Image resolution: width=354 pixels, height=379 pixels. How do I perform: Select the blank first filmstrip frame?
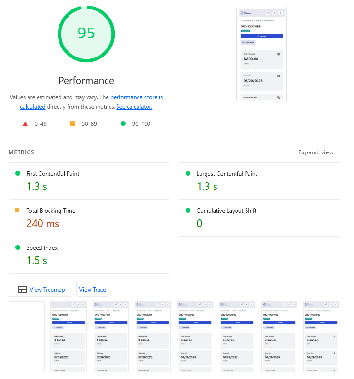[x=26, y=336]
